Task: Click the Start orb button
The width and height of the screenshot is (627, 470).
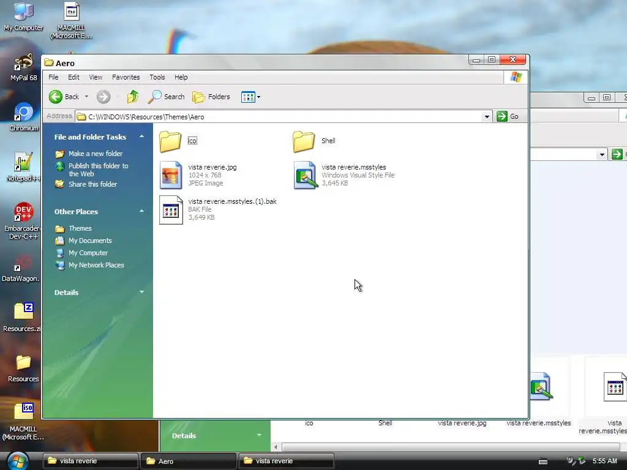Action: click(18, 460)
